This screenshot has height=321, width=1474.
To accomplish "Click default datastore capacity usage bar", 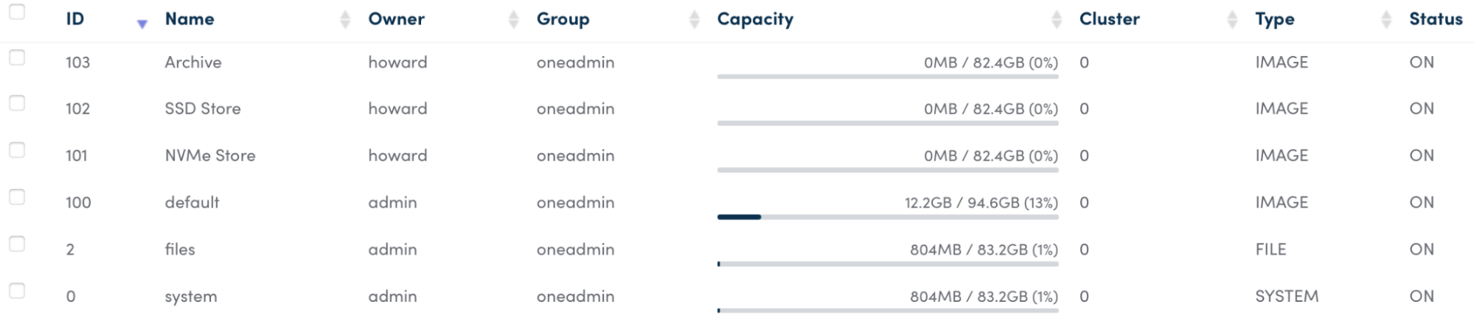I will click(887, 217).
